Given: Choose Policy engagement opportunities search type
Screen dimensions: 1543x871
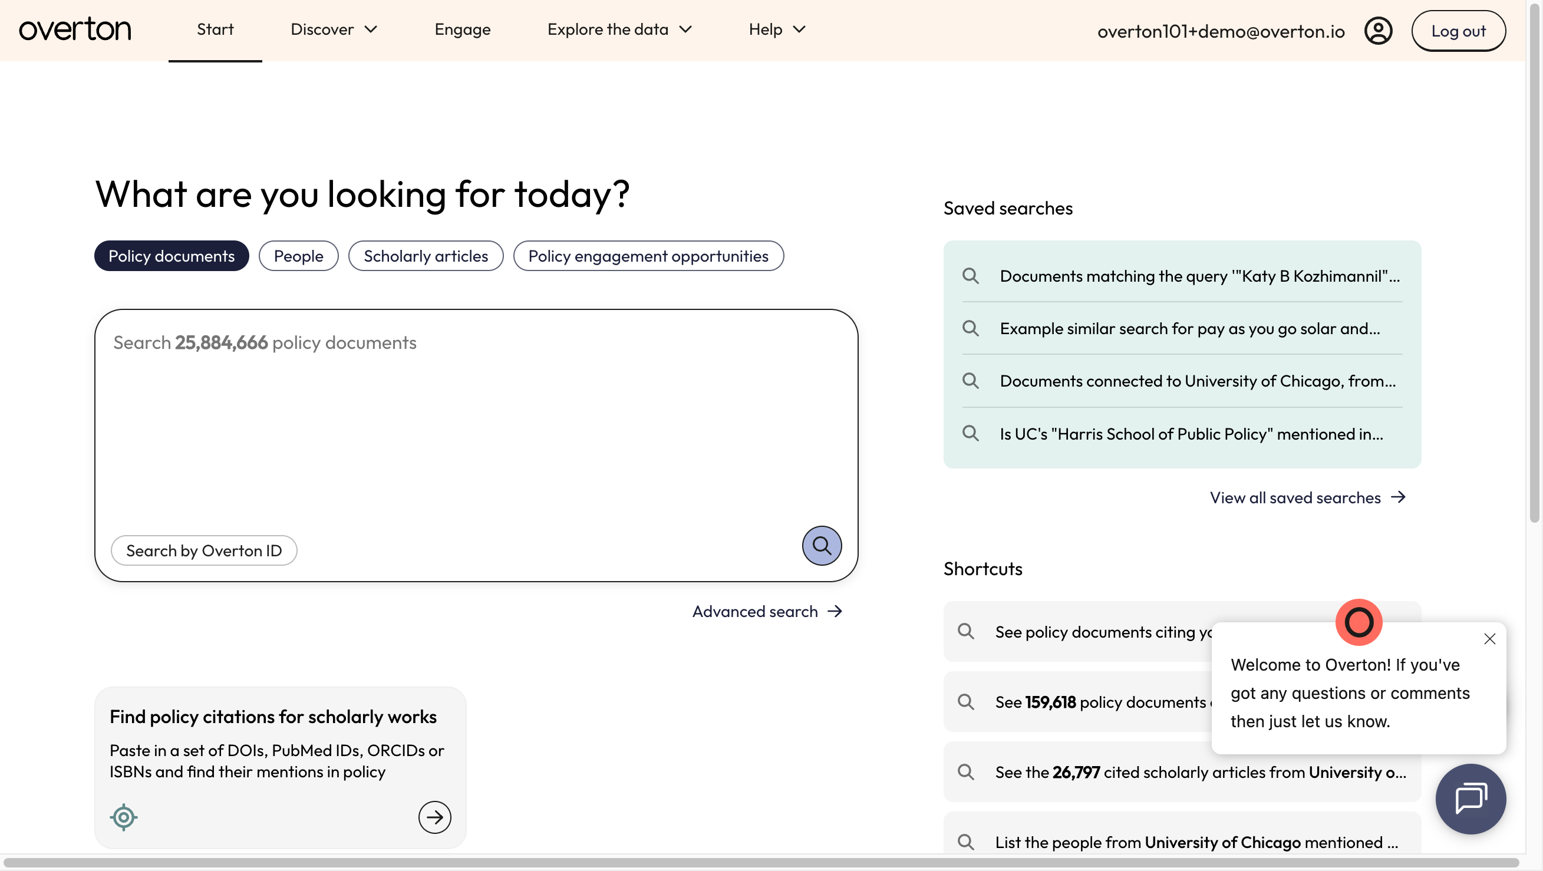Looking at the screenshot, I should [x=648, y=256].
